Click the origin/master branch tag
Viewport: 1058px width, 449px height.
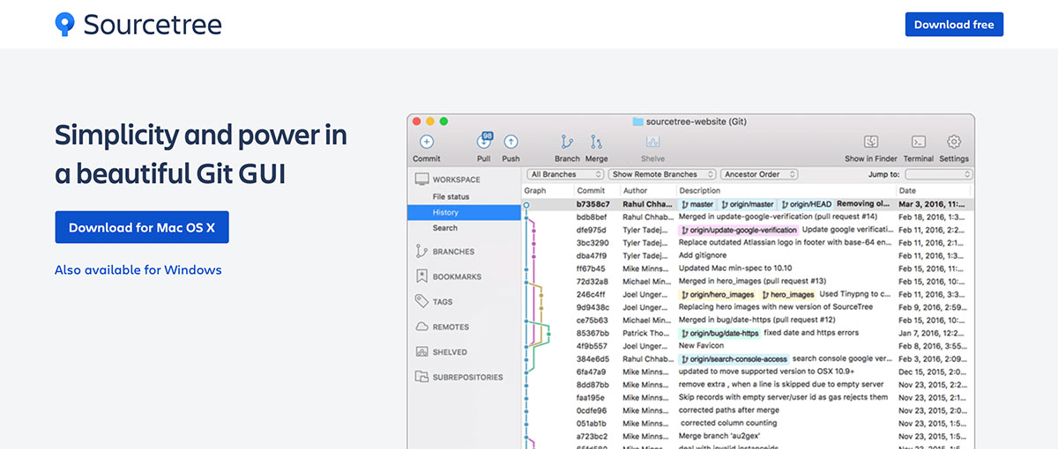[748, 204]
